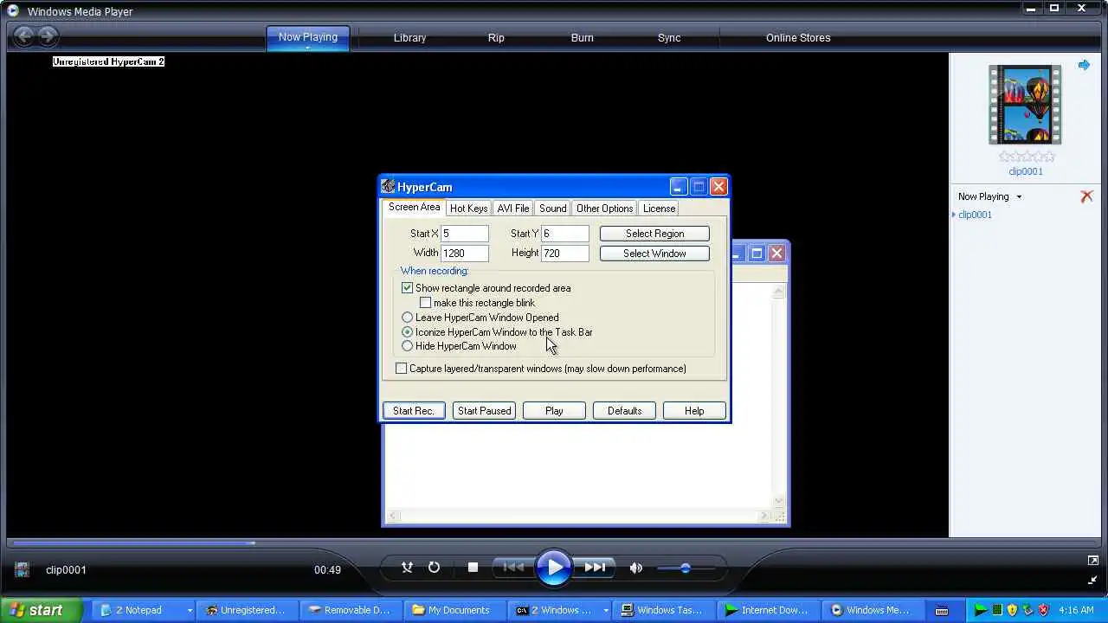The height and width of the screenshot is (623, 1108).
Task: Switch to HyperCam Sound tab
Action: tap(552, 209)
